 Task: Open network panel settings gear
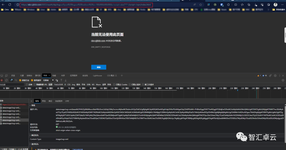(283, 80)
